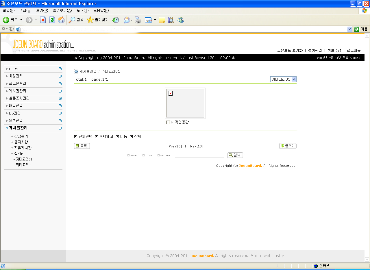
Task: Click the internet zone globe in the status bar
Action: (x=316, y=266)
